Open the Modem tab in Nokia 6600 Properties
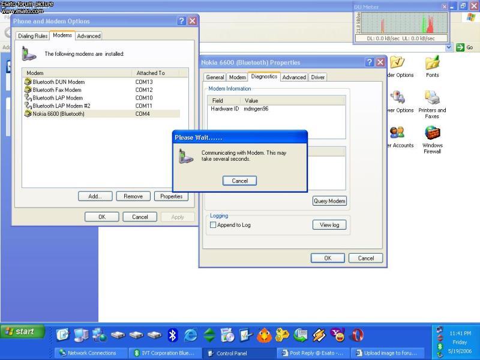This screenshot has width=480, height=360. click(x=238, y=77)
